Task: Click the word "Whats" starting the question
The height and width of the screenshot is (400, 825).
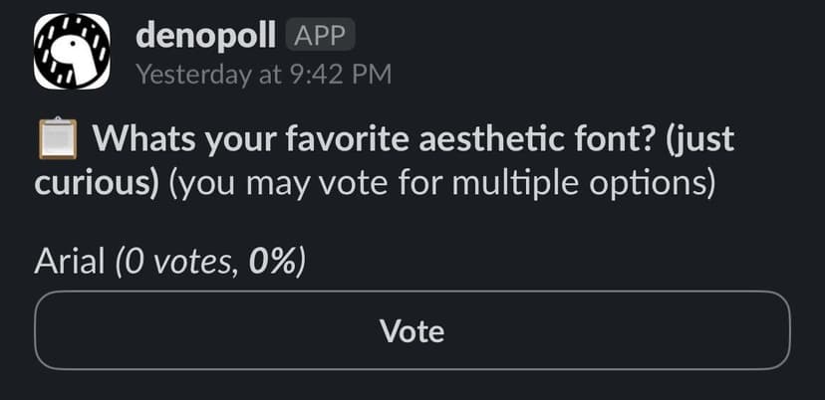Action: click(x=140, y=139)
